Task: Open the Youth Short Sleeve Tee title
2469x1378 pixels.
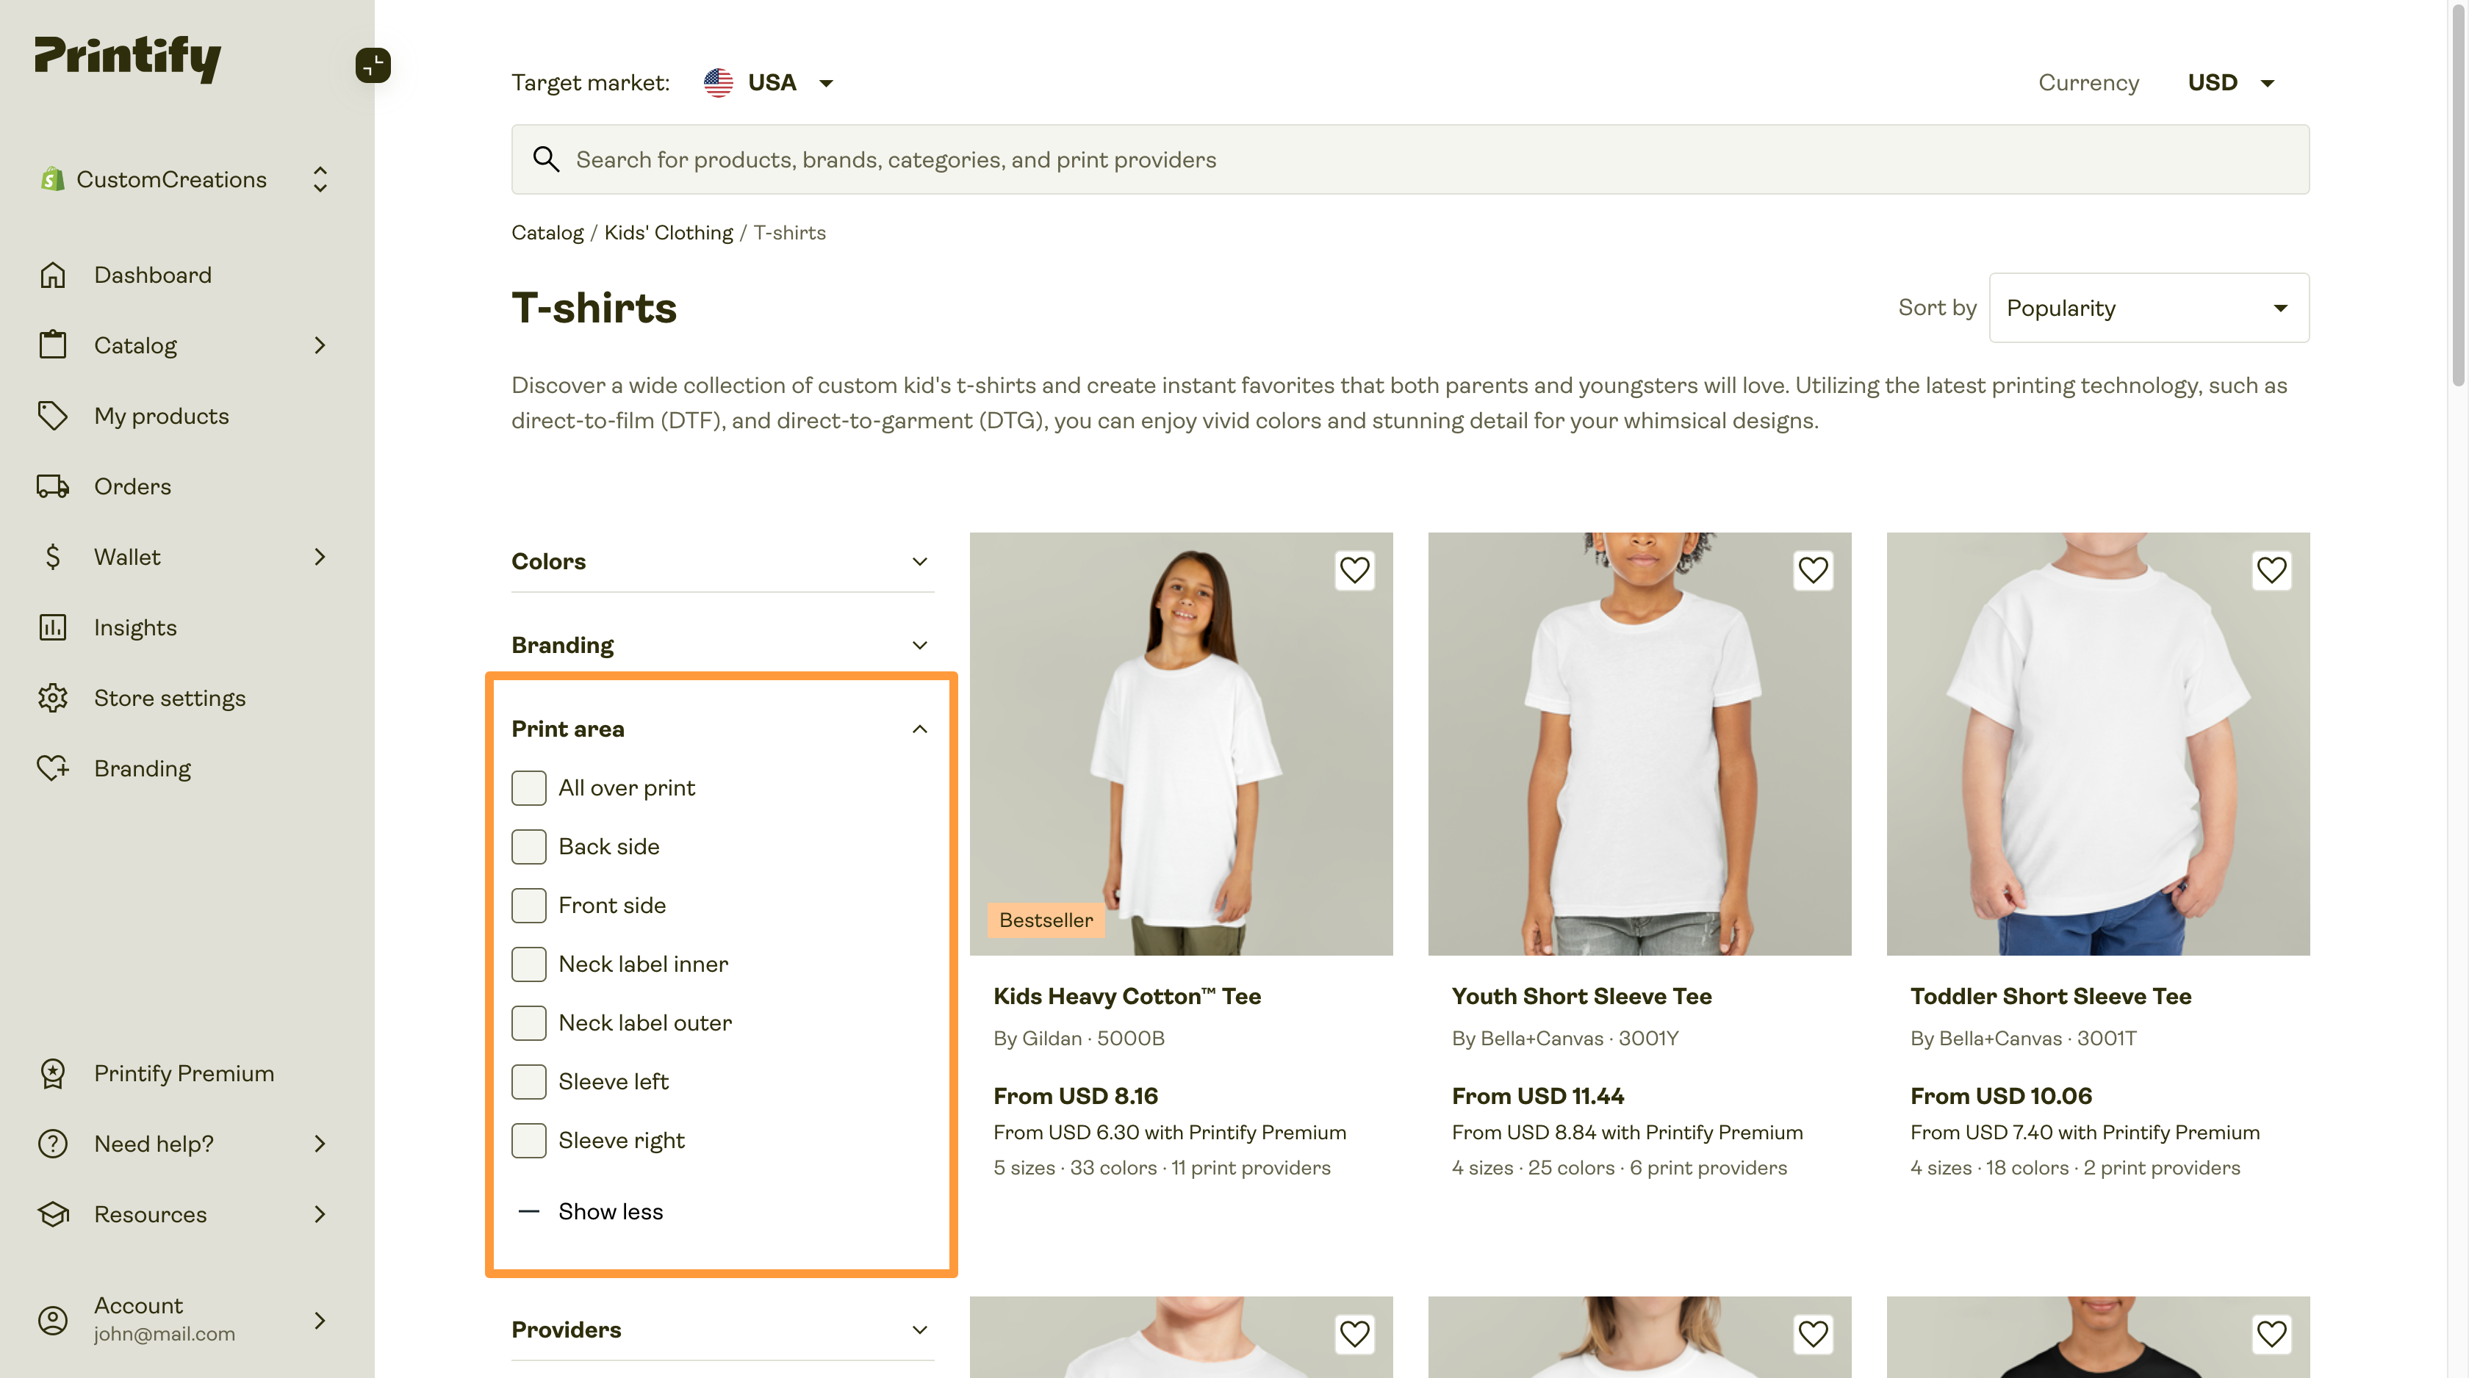Action: point(1581,995)
